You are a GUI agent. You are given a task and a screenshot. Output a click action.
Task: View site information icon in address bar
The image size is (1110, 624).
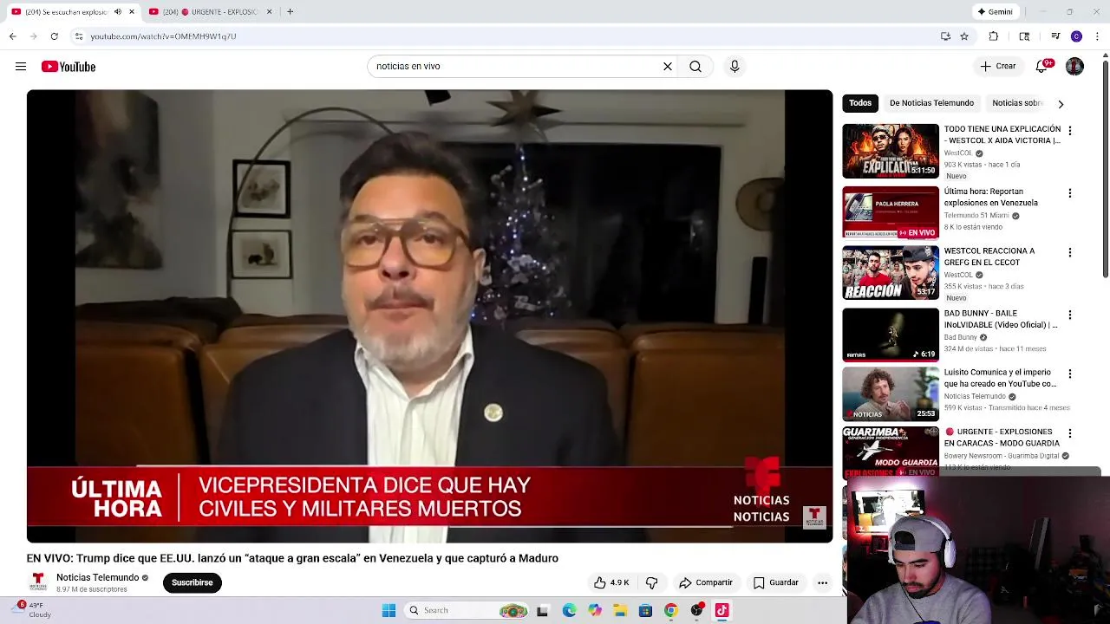(79, 36)
